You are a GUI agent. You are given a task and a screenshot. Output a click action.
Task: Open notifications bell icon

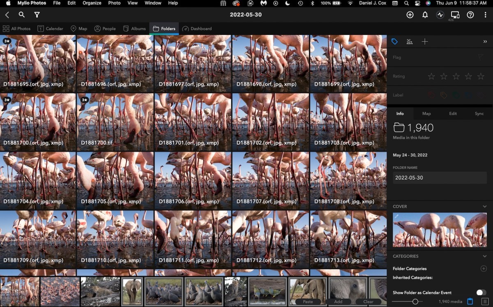(x=425, y=15)
